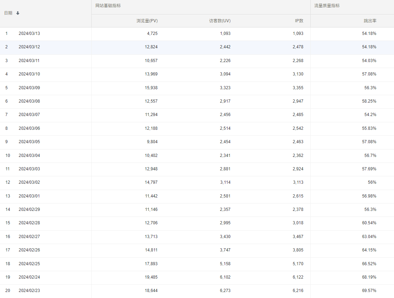394x298 pixels.
Task: Click the date cell 2024/02/23
Action: coord(29,291)
